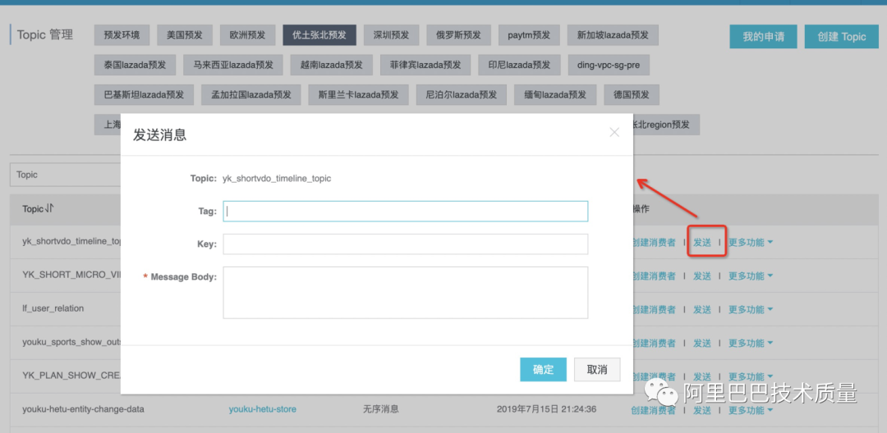Viewport: 887px width, 433px height.
Task: Open the 新加坡lazada预发 environment
Action: click(x=613, y=35)
